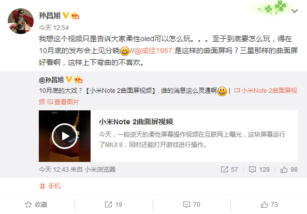This screenshot has height=214, width=307.
Task: Open the @成佳1987 mention link
Action: point(153,51)
